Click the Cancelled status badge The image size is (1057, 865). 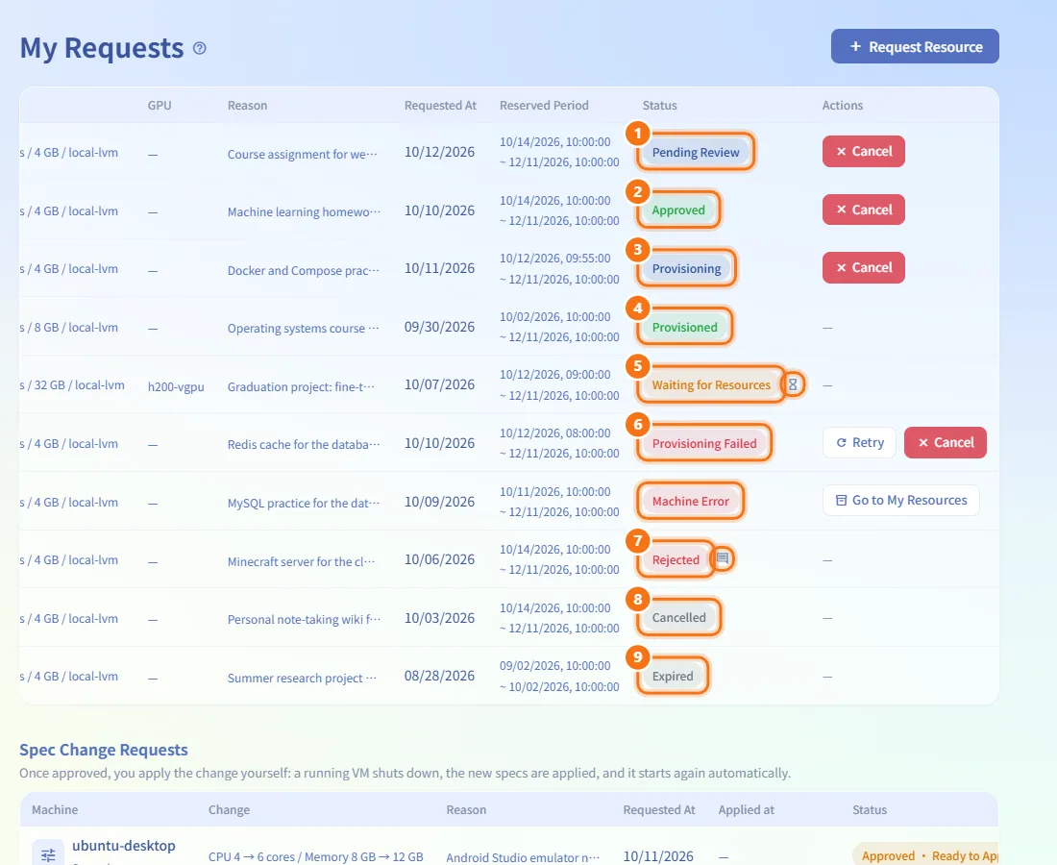pos(678,618)
